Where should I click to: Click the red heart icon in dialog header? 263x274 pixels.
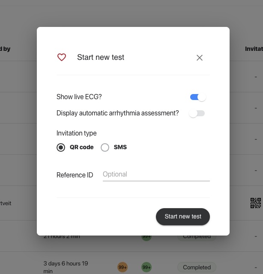coord(62,57)
